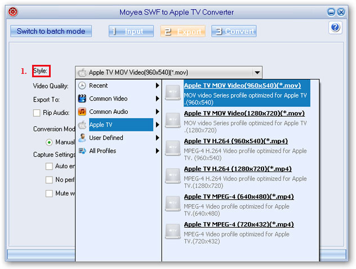Minimize the converter window
This screenshot has height=269, width=356.
click(x=331, y=12)
